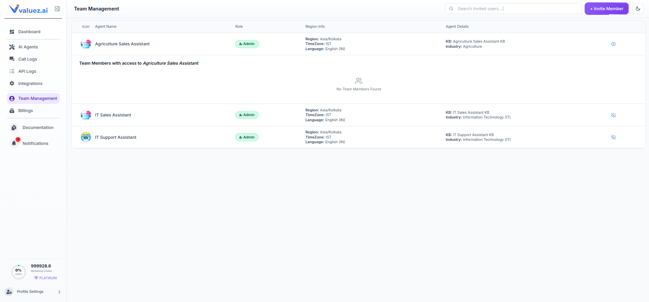Click the Team Management page title
The width and height of the screenshot is (649, 302).
[x=97, y=9]
